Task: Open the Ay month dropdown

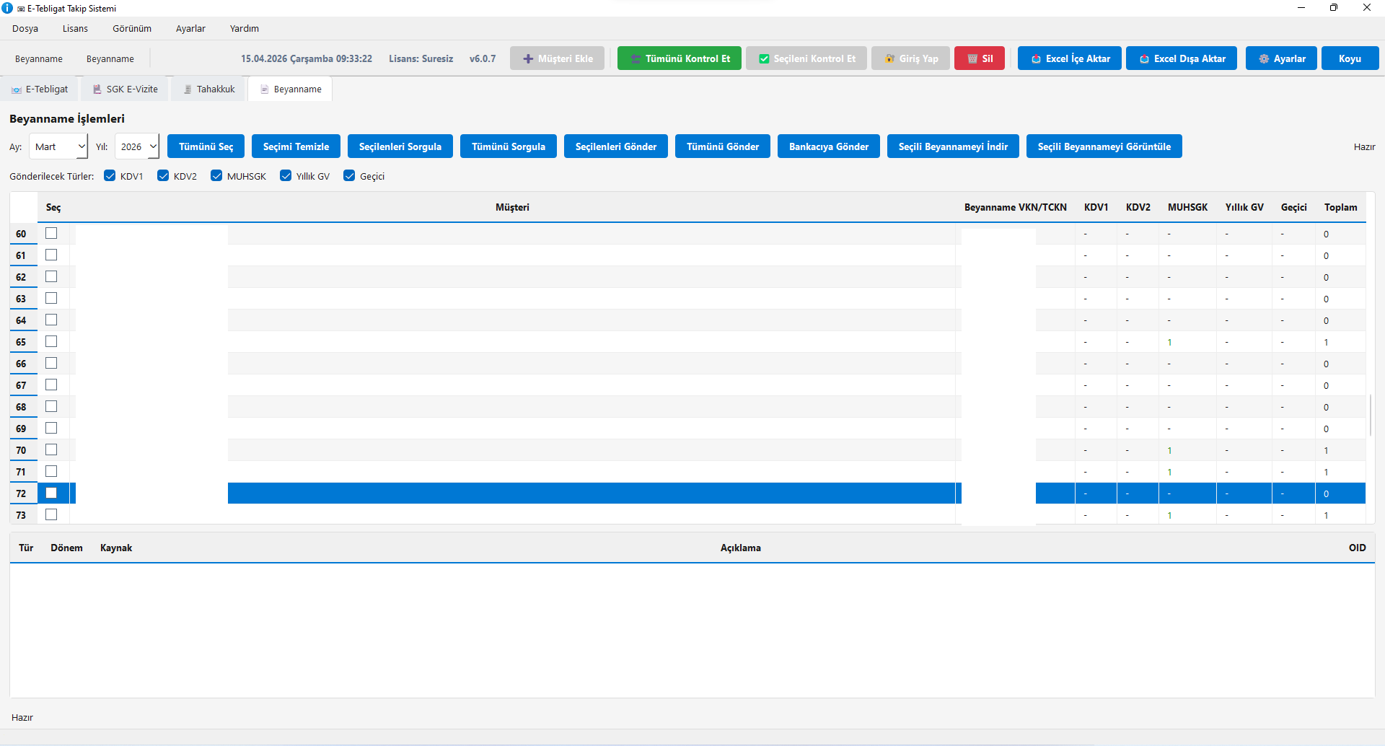Action: 58,146
